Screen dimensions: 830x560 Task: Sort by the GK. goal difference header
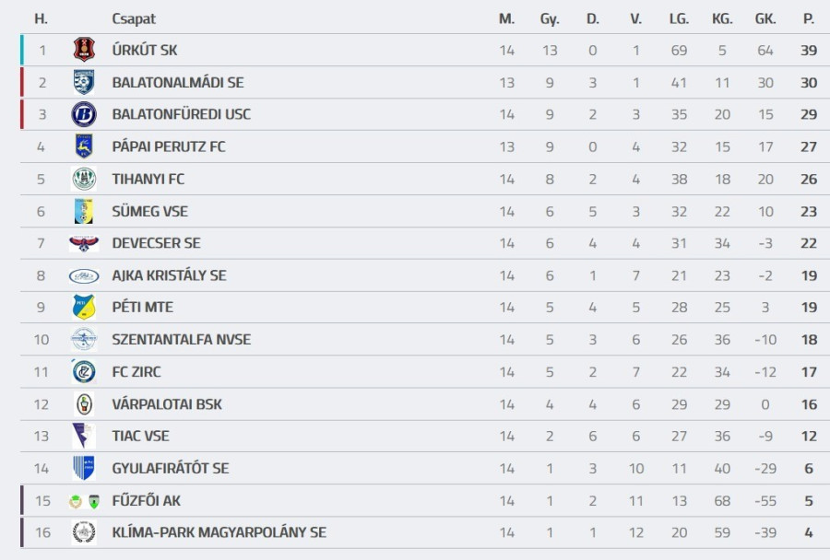(765, 18)
